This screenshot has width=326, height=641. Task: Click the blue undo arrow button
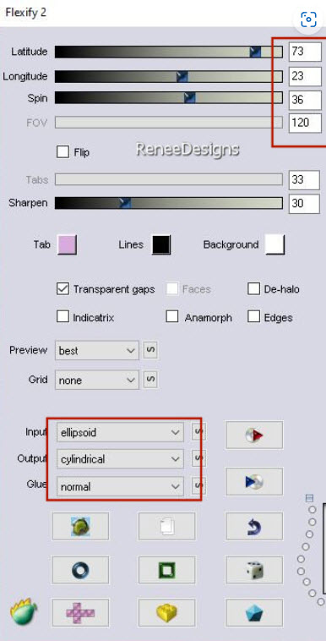(x=253, y=526)
